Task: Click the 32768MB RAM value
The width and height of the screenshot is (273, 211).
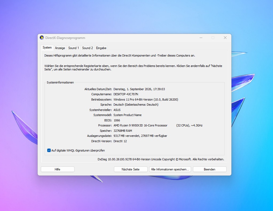Action: point(123,131)
